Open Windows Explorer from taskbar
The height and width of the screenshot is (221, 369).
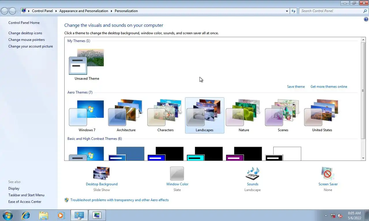pos(44,215)
